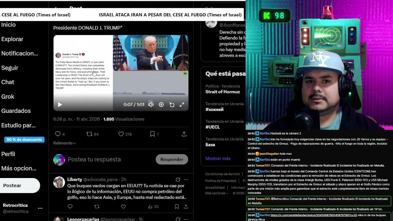Expand Más opciones in sidebar

[x=19, y=168]
